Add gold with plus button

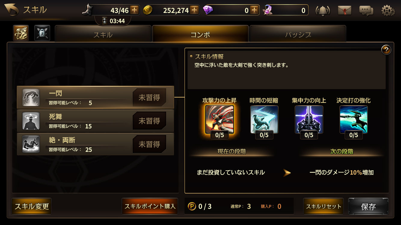(194, 10)
